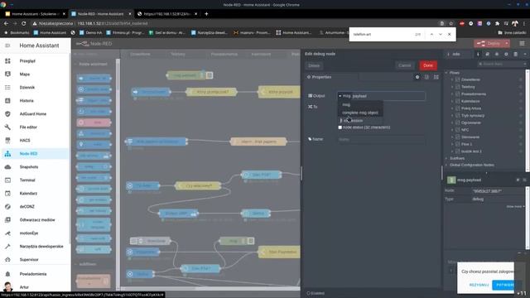Toggle checkbox for Oświetlenie flow
The height and width of the screenshot is (298, 530).
pyautogui.click(x=458, y=79)
